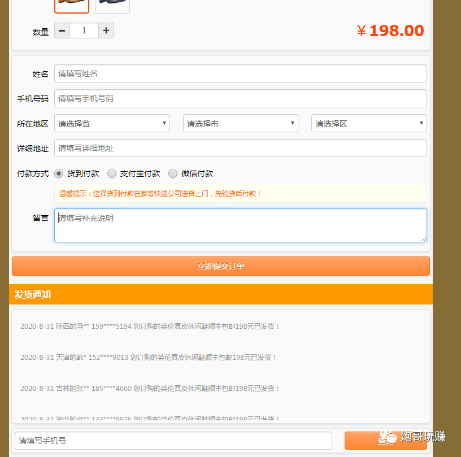Click the message textarea resize handle

(x=423, y=238)
